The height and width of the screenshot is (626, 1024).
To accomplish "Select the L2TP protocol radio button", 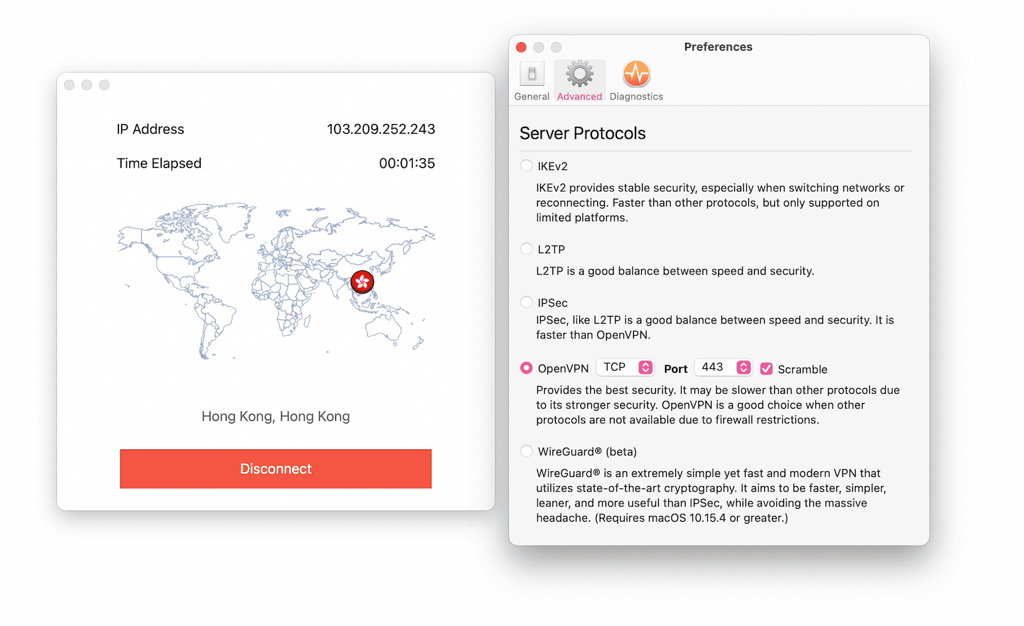I will [526, 249].
